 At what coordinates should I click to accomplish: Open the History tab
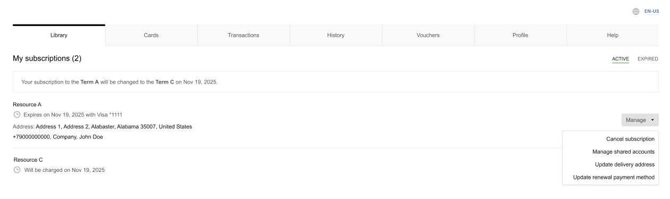coord(336,35)
